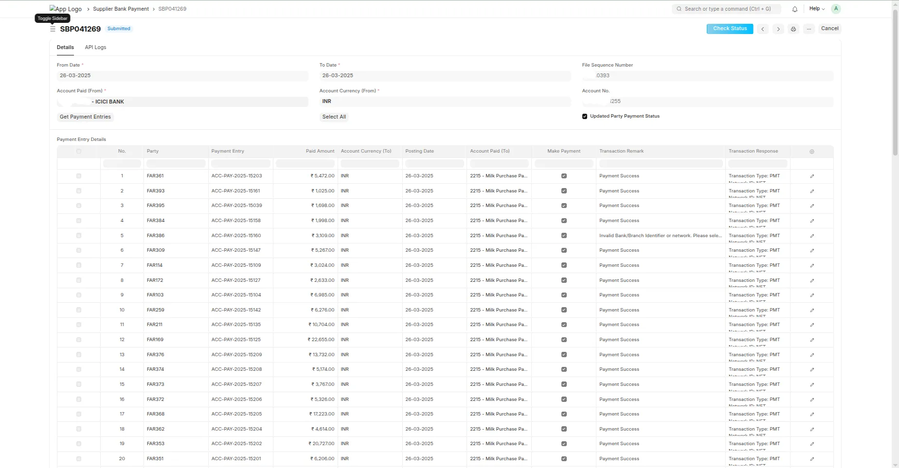The width and height of the screenshot is (899, 468).
Task: Edit row 3 FAR395 pencil icon
Action: 812,206
